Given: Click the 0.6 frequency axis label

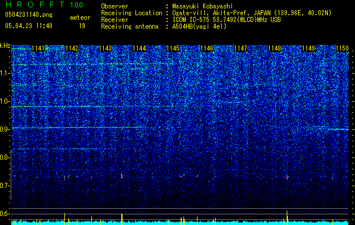Looking at the screenshot, I should click(x=5, y=214).
